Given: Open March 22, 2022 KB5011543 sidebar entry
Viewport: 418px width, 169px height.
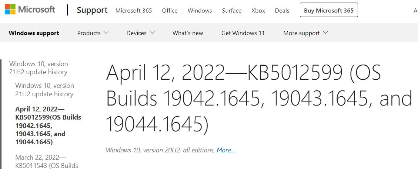Looking at the screenshot, I should [47, 162].
